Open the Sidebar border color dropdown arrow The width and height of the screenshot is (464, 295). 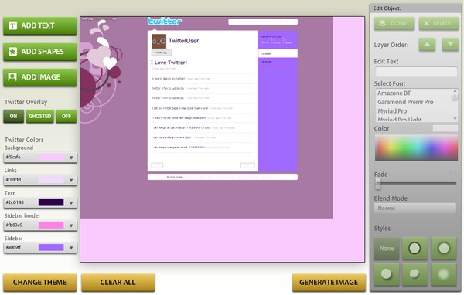point(71,225)
